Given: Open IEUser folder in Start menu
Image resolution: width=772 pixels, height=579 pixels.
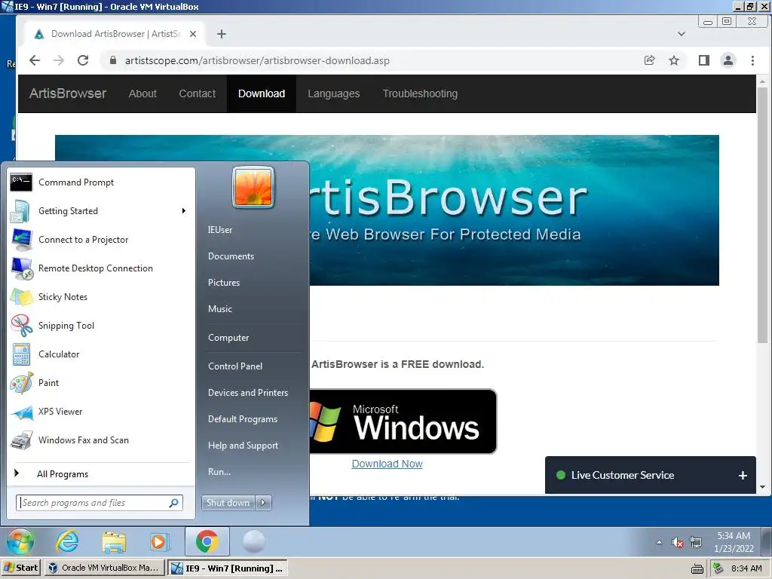Looking at the screenshot, I should pyautogui.click(x=219, y=230).
